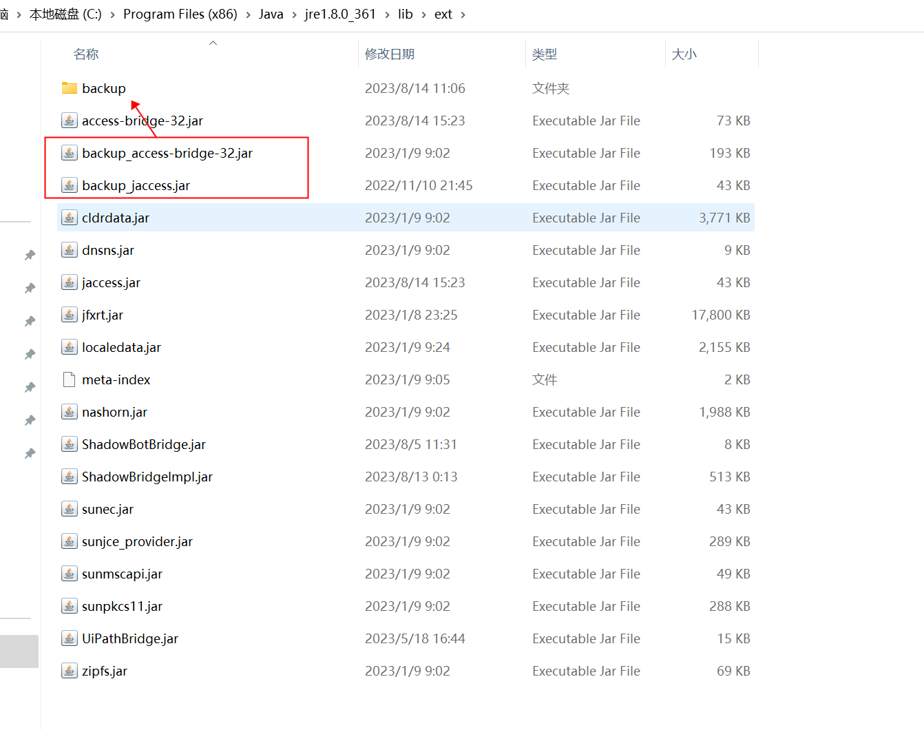Click the ext breadcrumb folder
Image resolution: width=924 pixels, height=730 pixels.
point(443,14)
